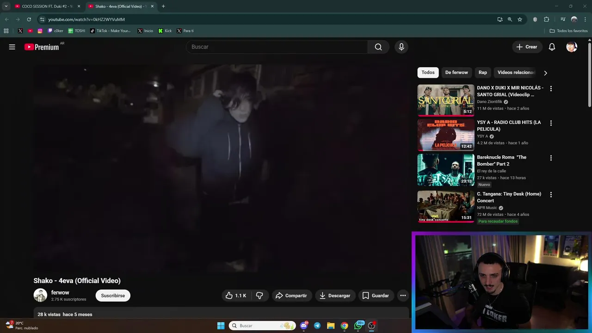The width and height of the screenshot is (592, 333).
Task: Open options for Tiny Desk video
Action: pos(550,195)
